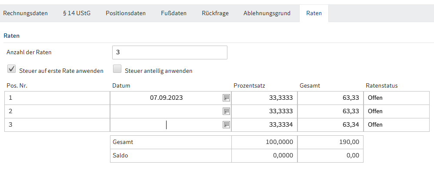Click the 63,34 amount in row 3
The height and width of the screenshot is (170, 434).
tap(331, 125)
